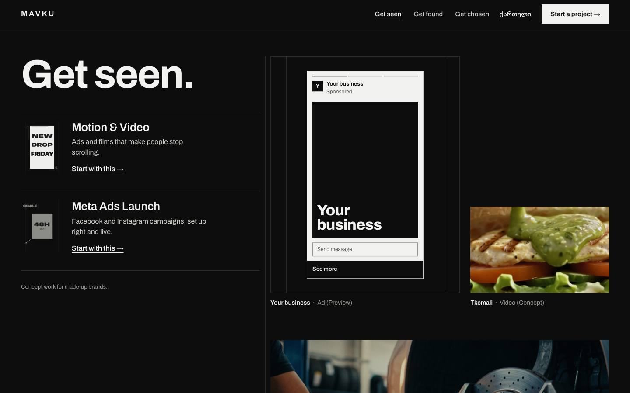Click the Your business caption below preview
Image resolution: width=630 pixels, height=393 pixels.
[x=290, y=303]
